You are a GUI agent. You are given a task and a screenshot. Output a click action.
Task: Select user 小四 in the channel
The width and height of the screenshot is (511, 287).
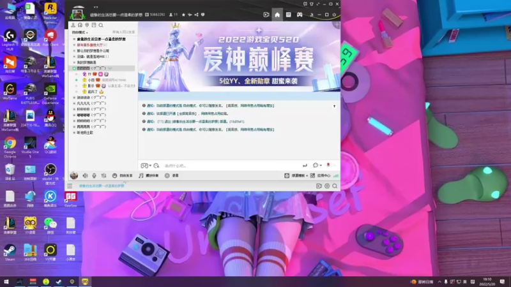pos(91,80)
